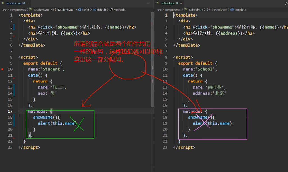Click 'address:'北京'' in School.vue
288x172 pixels.
coord(209,93)
